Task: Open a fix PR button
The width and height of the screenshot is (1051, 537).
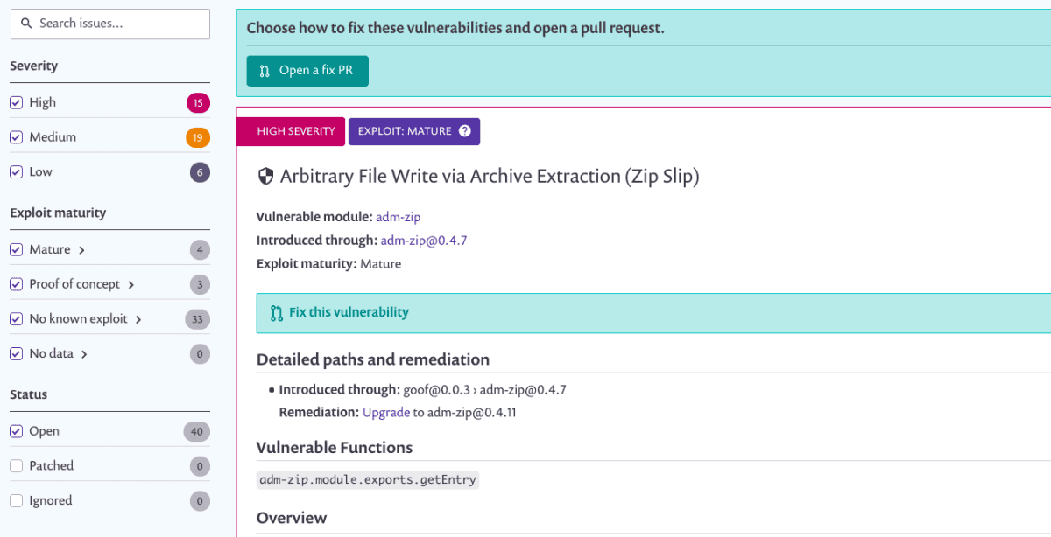Action: coord(307,71)
